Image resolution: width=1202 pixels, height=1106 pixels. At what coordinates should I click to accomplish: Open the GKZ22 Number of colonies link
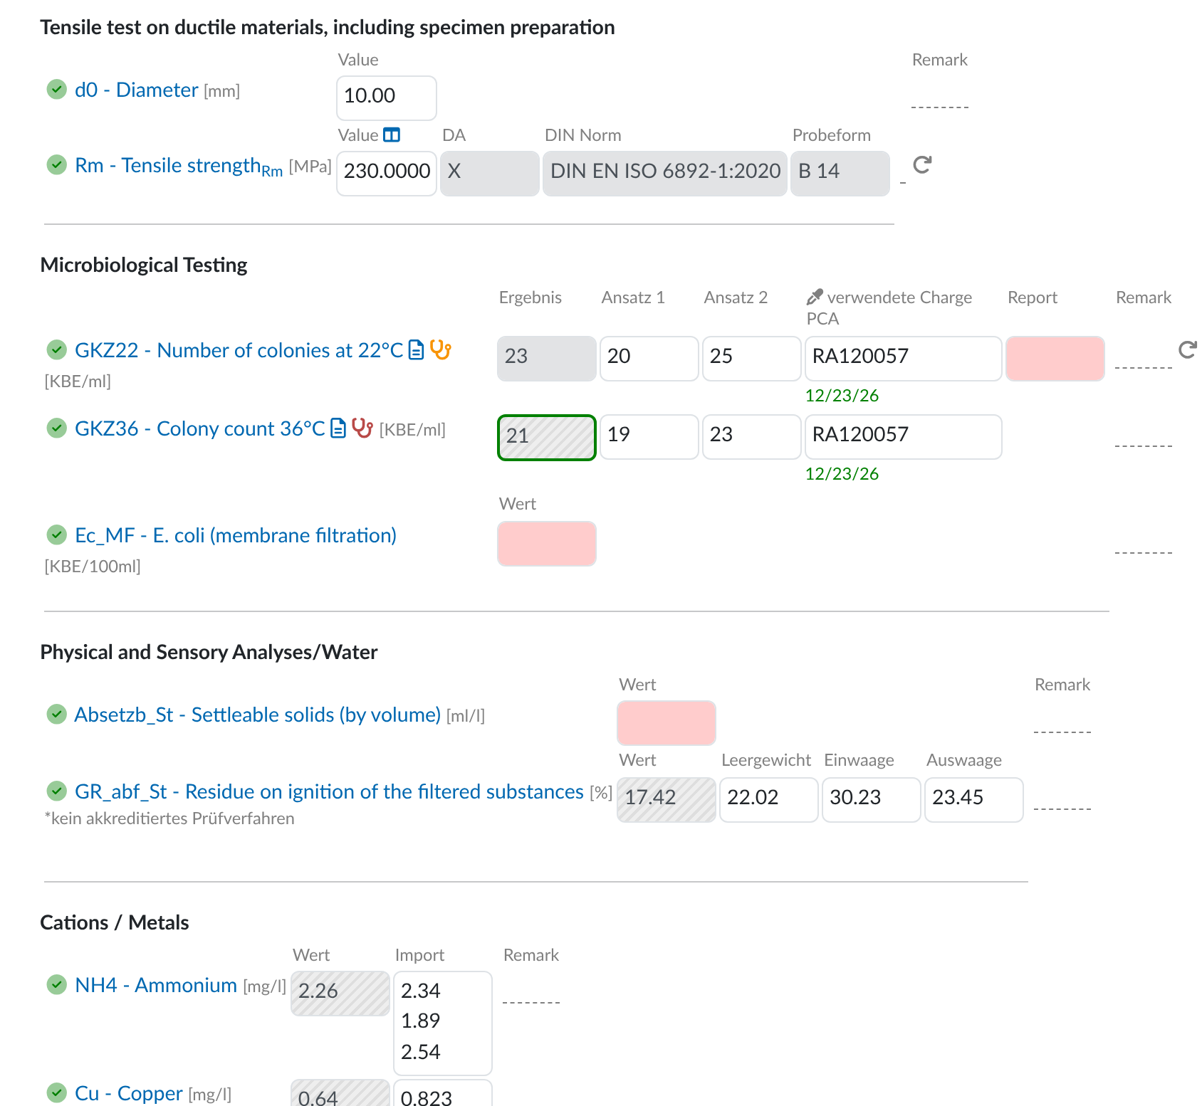click(x=239, y=350)
